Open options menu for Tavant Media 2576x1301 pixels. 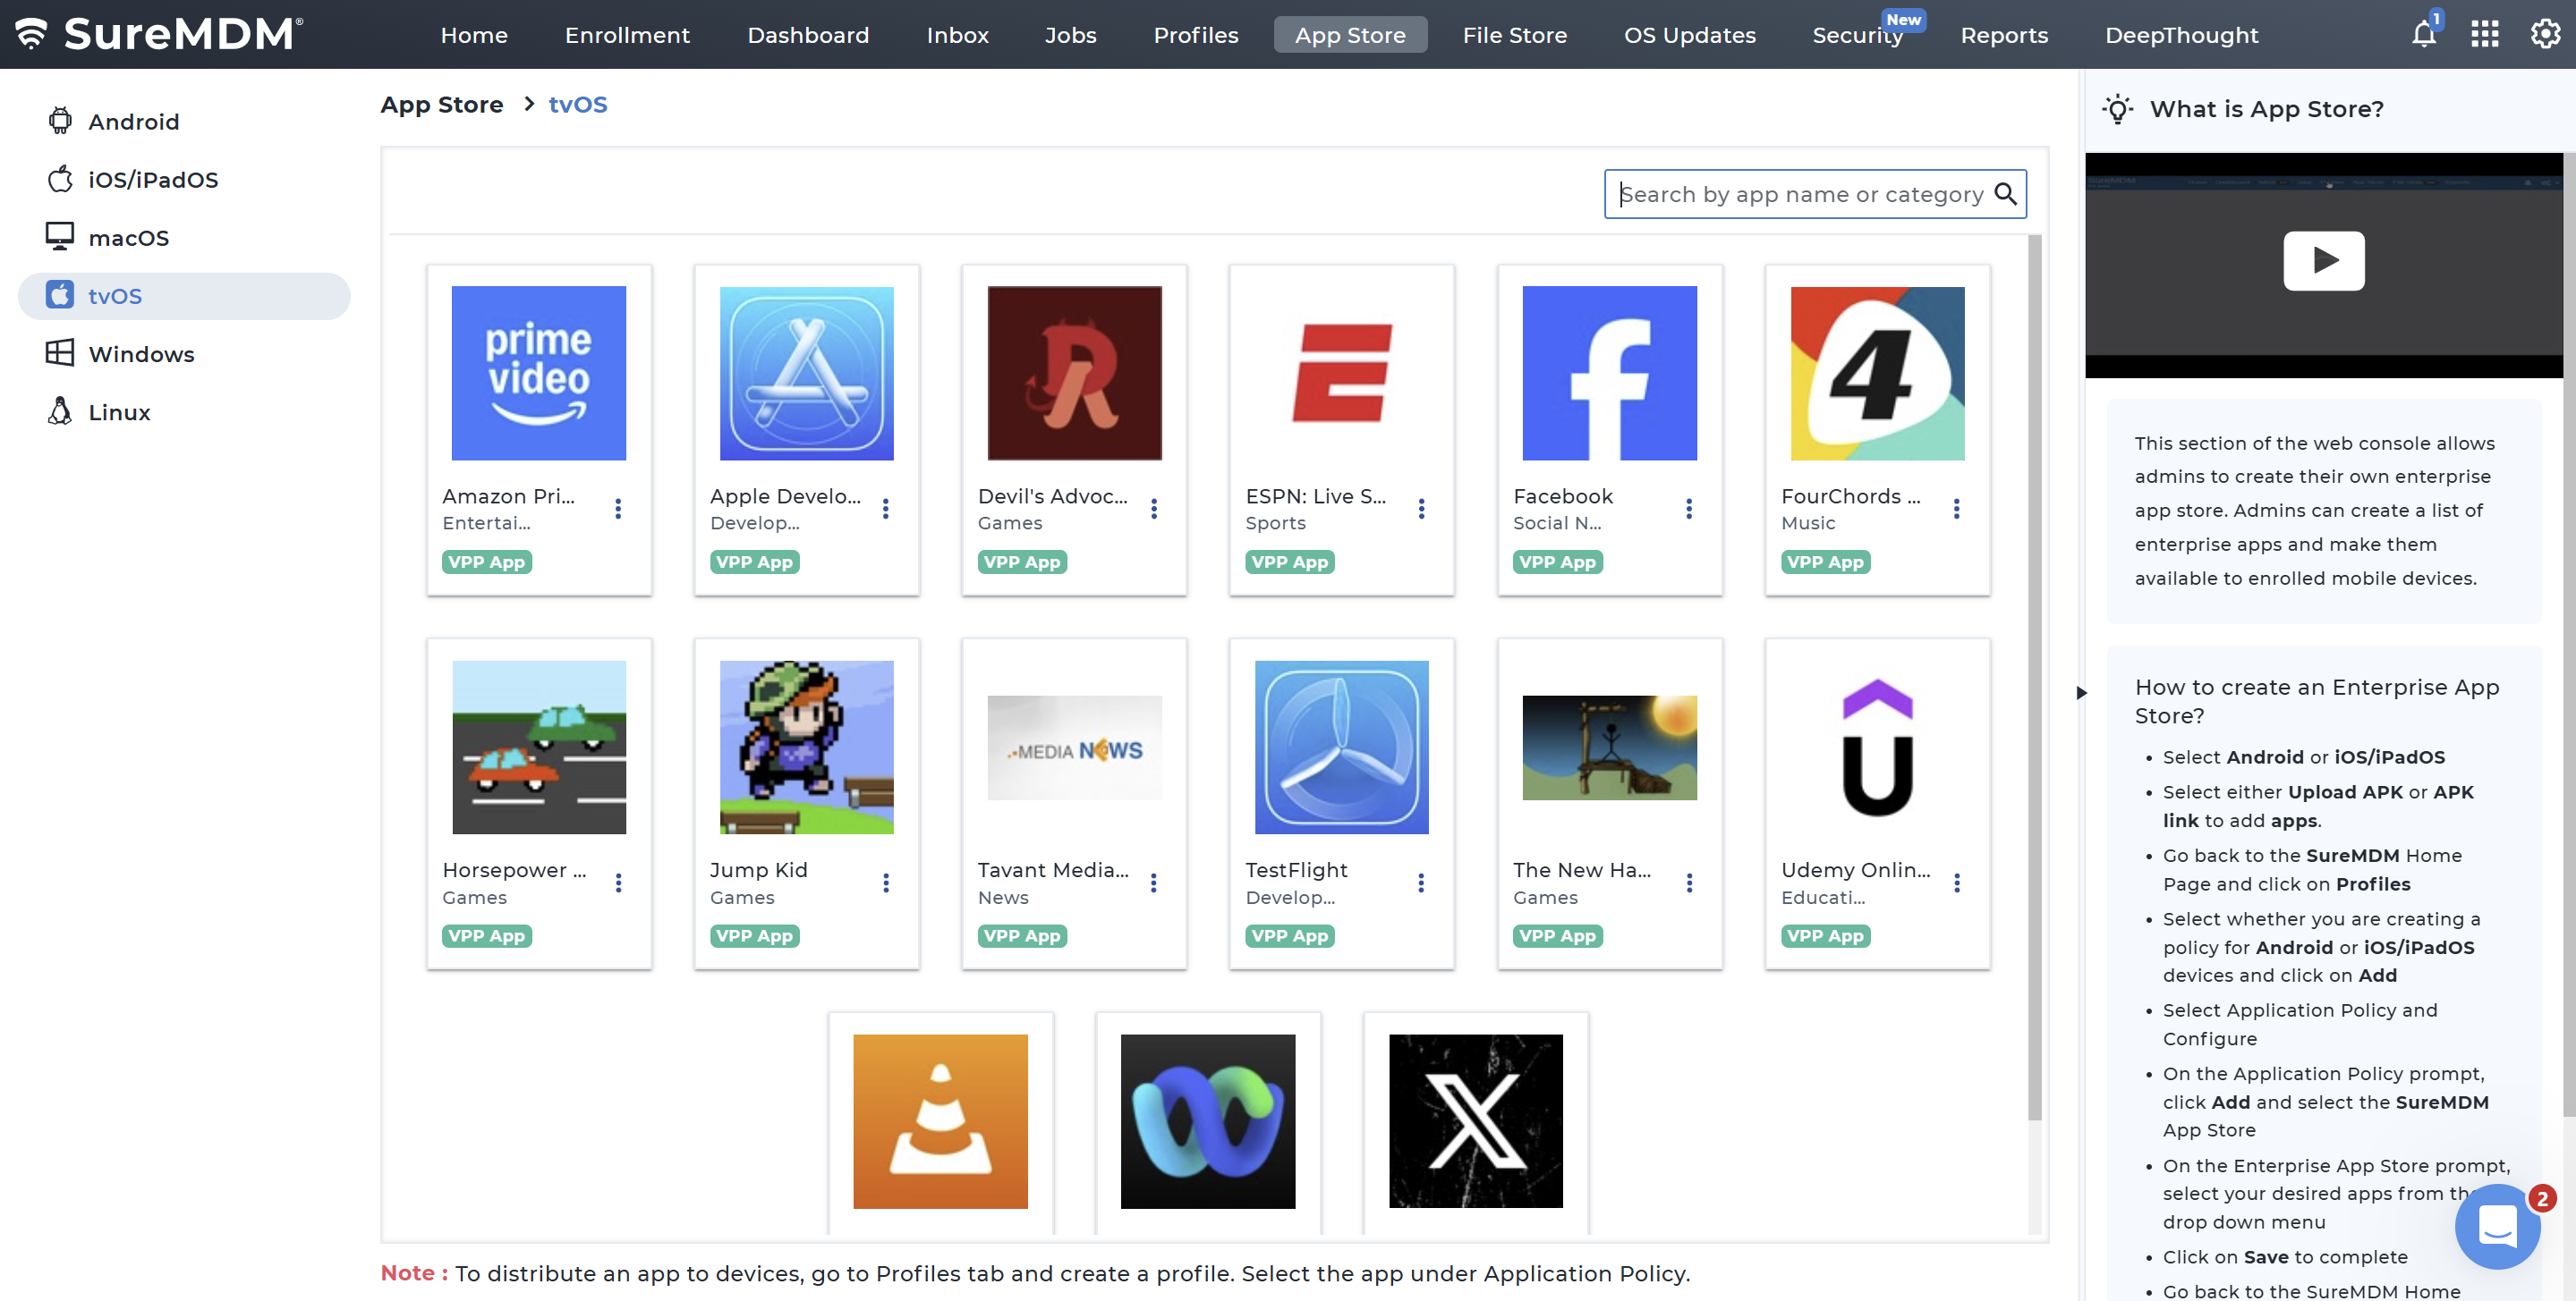[1153, 883]
